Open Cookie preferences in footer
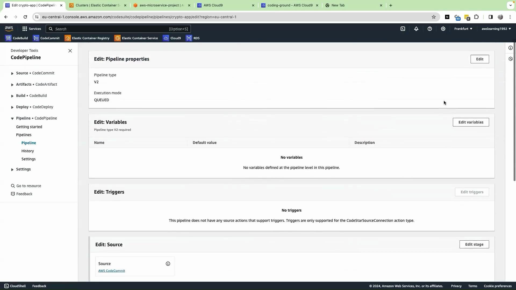Screen dimensions: 516x290 pyautogui.click(x=498, y=286)
